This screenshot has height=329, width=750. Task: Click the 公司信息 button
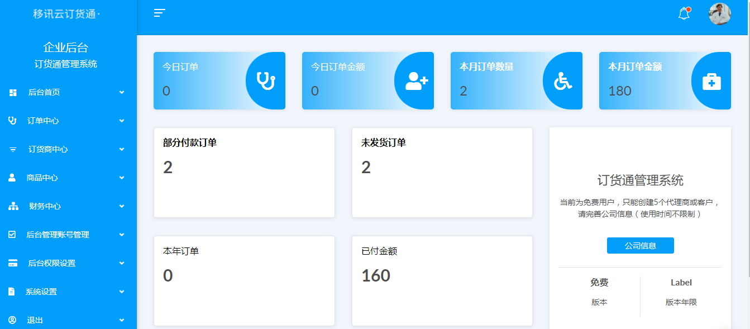640,246
